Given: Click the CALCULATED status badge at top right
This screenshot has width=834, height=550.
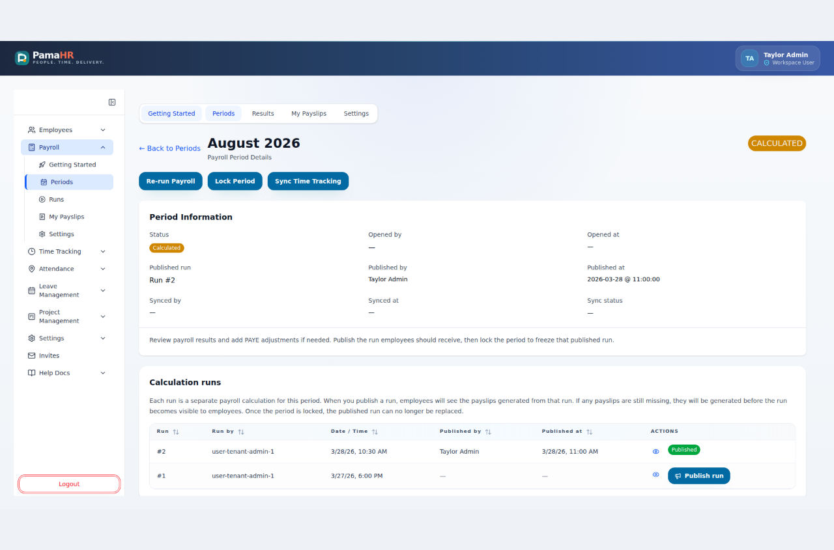Looking at the screenshot, I should click(x=777, y=143).
